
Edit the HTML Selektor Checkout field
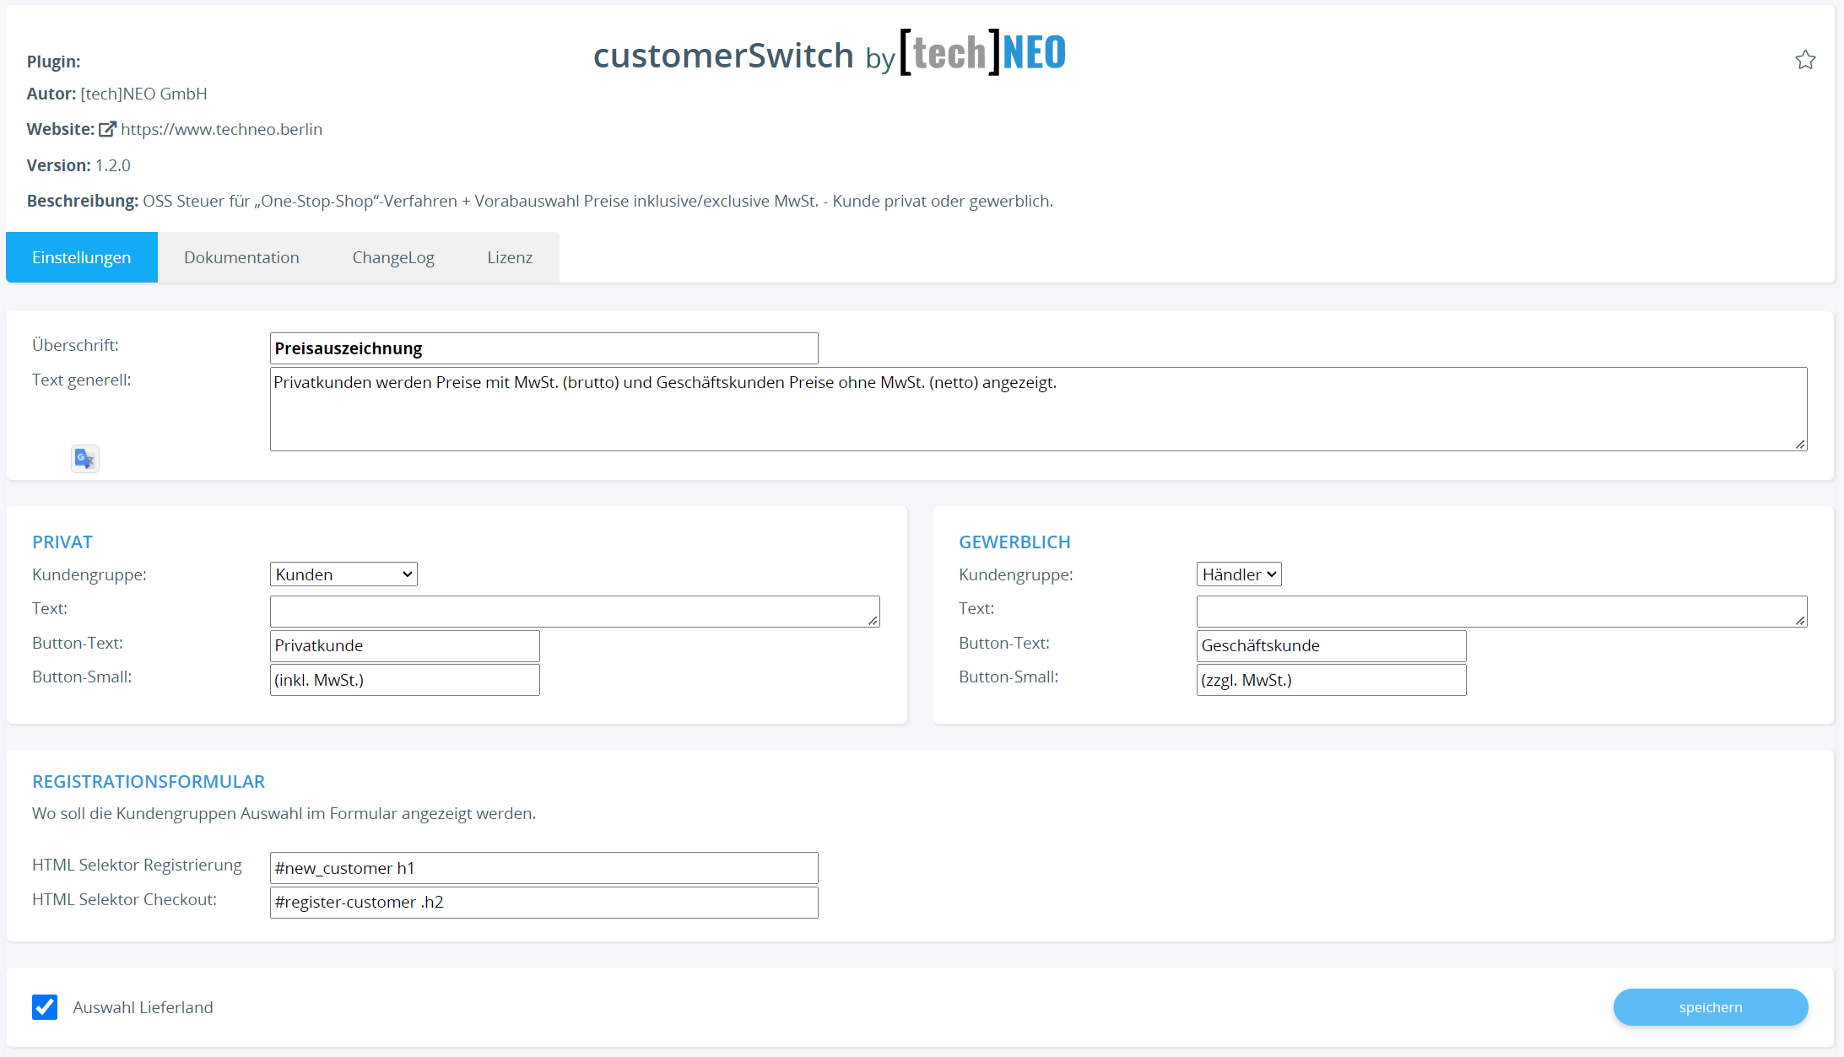(x=544, y=903)
